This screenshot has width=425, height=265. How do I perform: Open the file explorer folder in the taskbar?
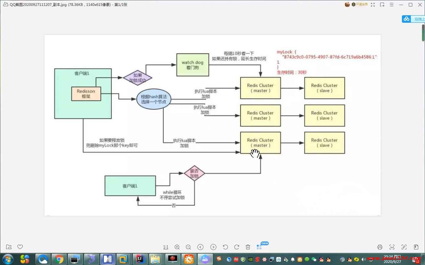pyautogui.click(x=155, y=259)
